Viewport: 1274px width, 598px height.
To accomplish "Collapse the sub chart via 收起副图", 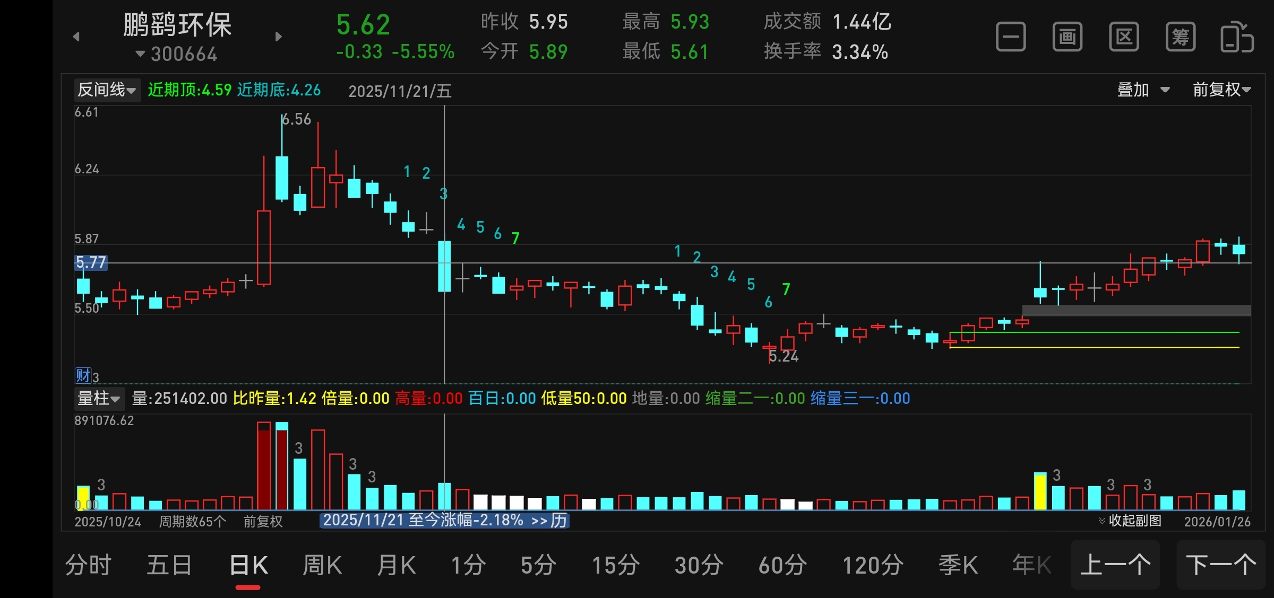I will (x=1131, y=521).
